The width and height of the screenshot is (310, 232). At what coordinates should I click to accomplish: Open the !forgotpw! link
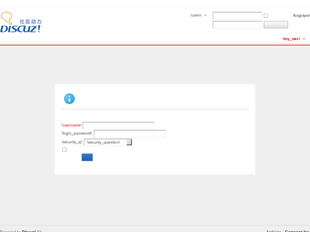pos(301,16)
